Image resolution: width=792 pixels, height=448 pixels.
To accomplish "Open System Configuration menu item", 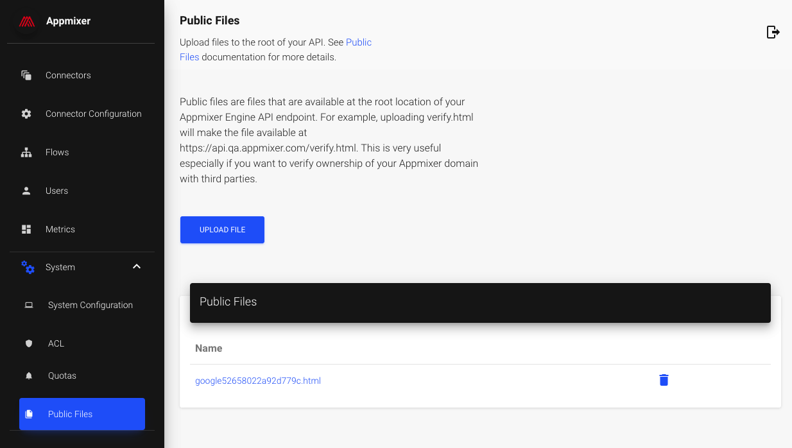I will point(90,305).
